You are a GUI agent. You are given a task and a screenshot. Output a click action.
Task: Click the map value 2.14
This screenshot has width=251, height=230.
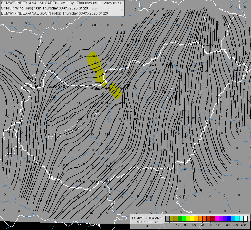pyautogui.click(x=51, y=134)
